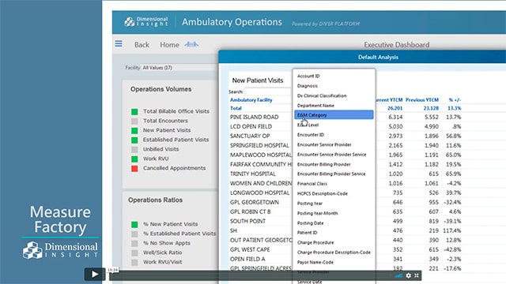Select highlighted E&M Category entry

[334, 115]
